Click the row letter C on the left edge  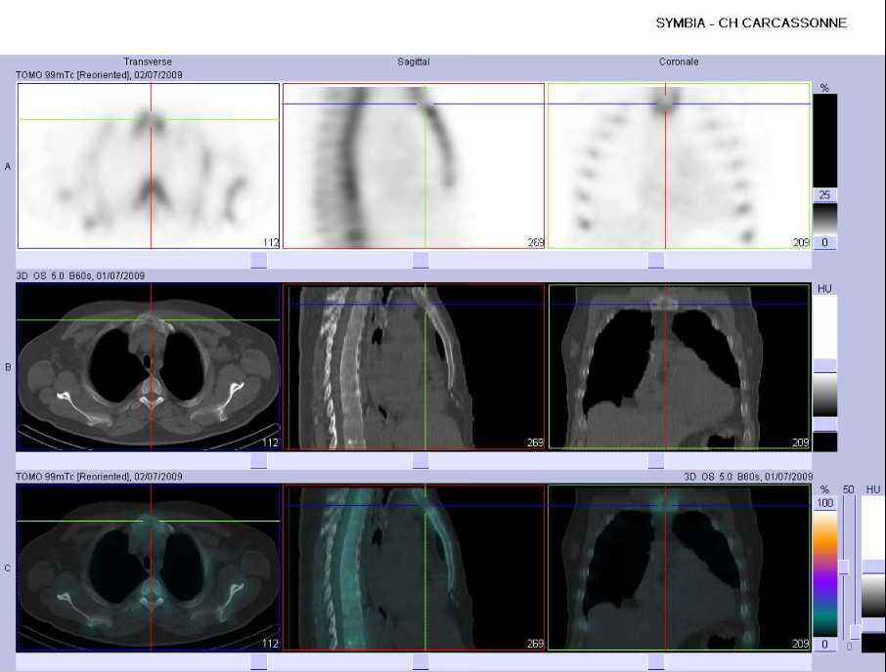[x=8, y=568]
